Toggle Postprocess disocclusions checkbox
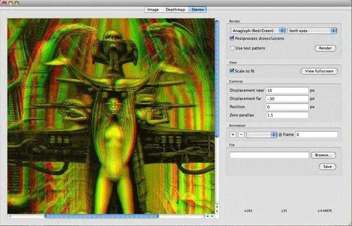This screenshot has height=226, width=352. tap(232, 38)
